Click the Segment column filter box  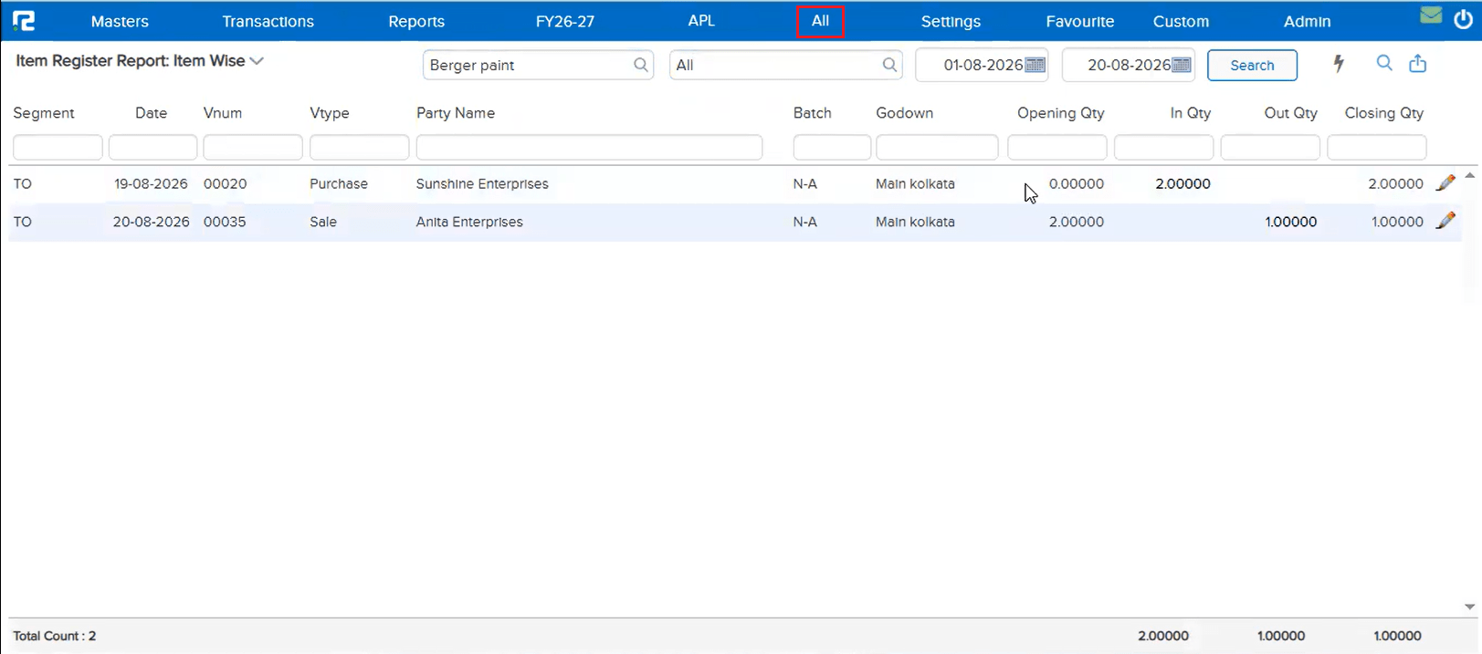pyautogui.click(x=58, y=147)
